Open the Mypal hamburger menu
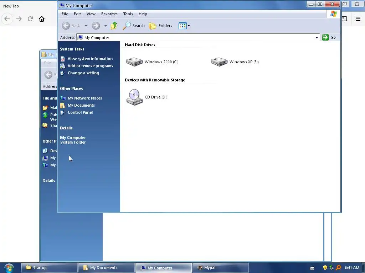The width and height of the screenshot is (365, 273). coord(358,19)
